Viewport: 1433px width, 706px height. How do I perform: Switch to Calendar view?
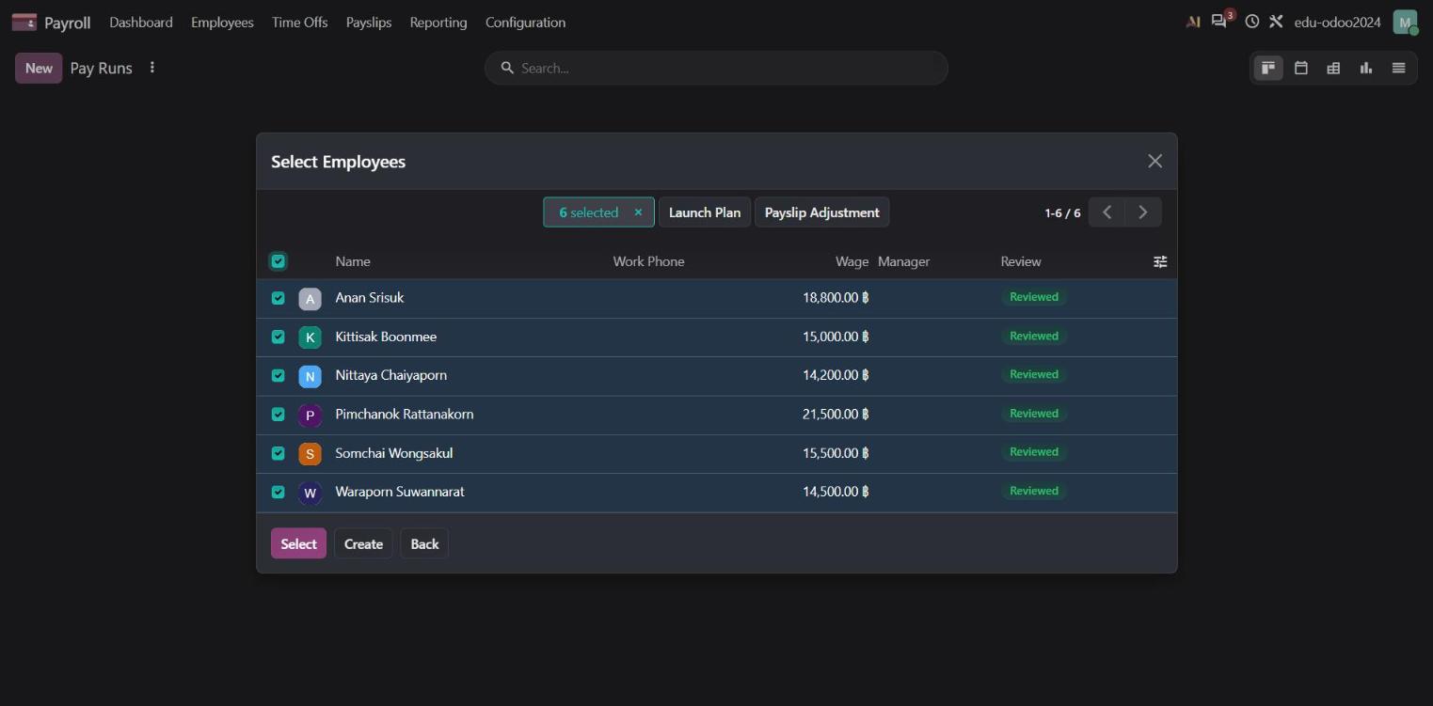tap(1301, 68)
